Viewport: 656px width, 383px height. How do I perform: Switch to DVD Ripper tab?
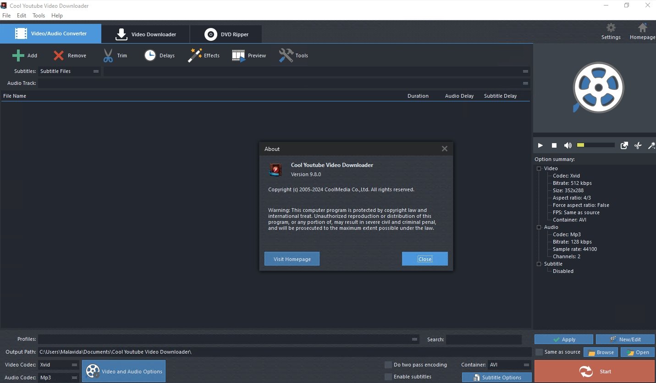click(x=226, y=34)
